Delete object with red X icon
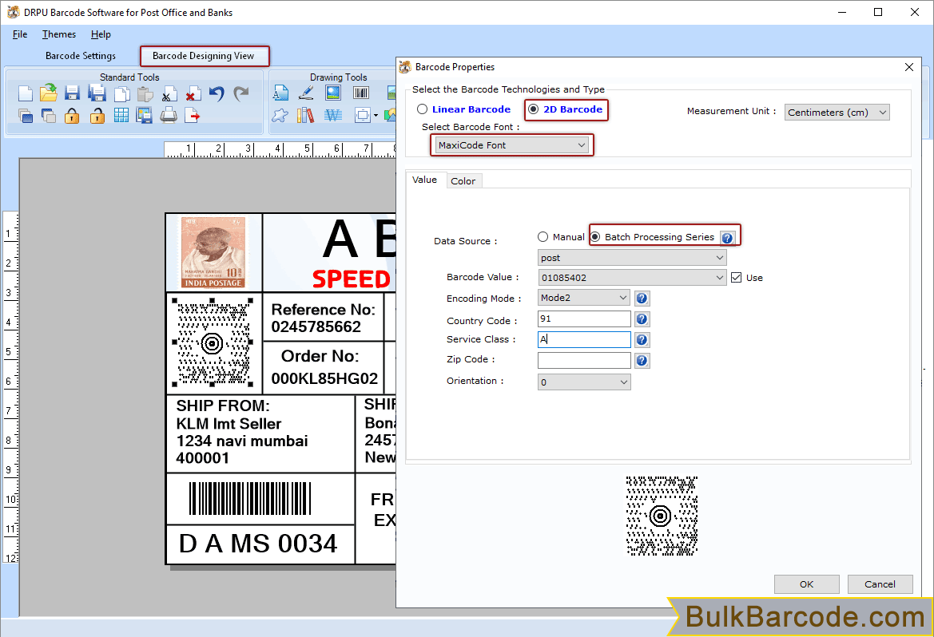934x637 pixels. coord(192,94)
